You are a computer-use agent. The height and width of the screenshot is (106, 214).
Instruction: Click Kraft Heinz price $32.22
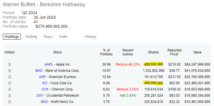[174, 102]
